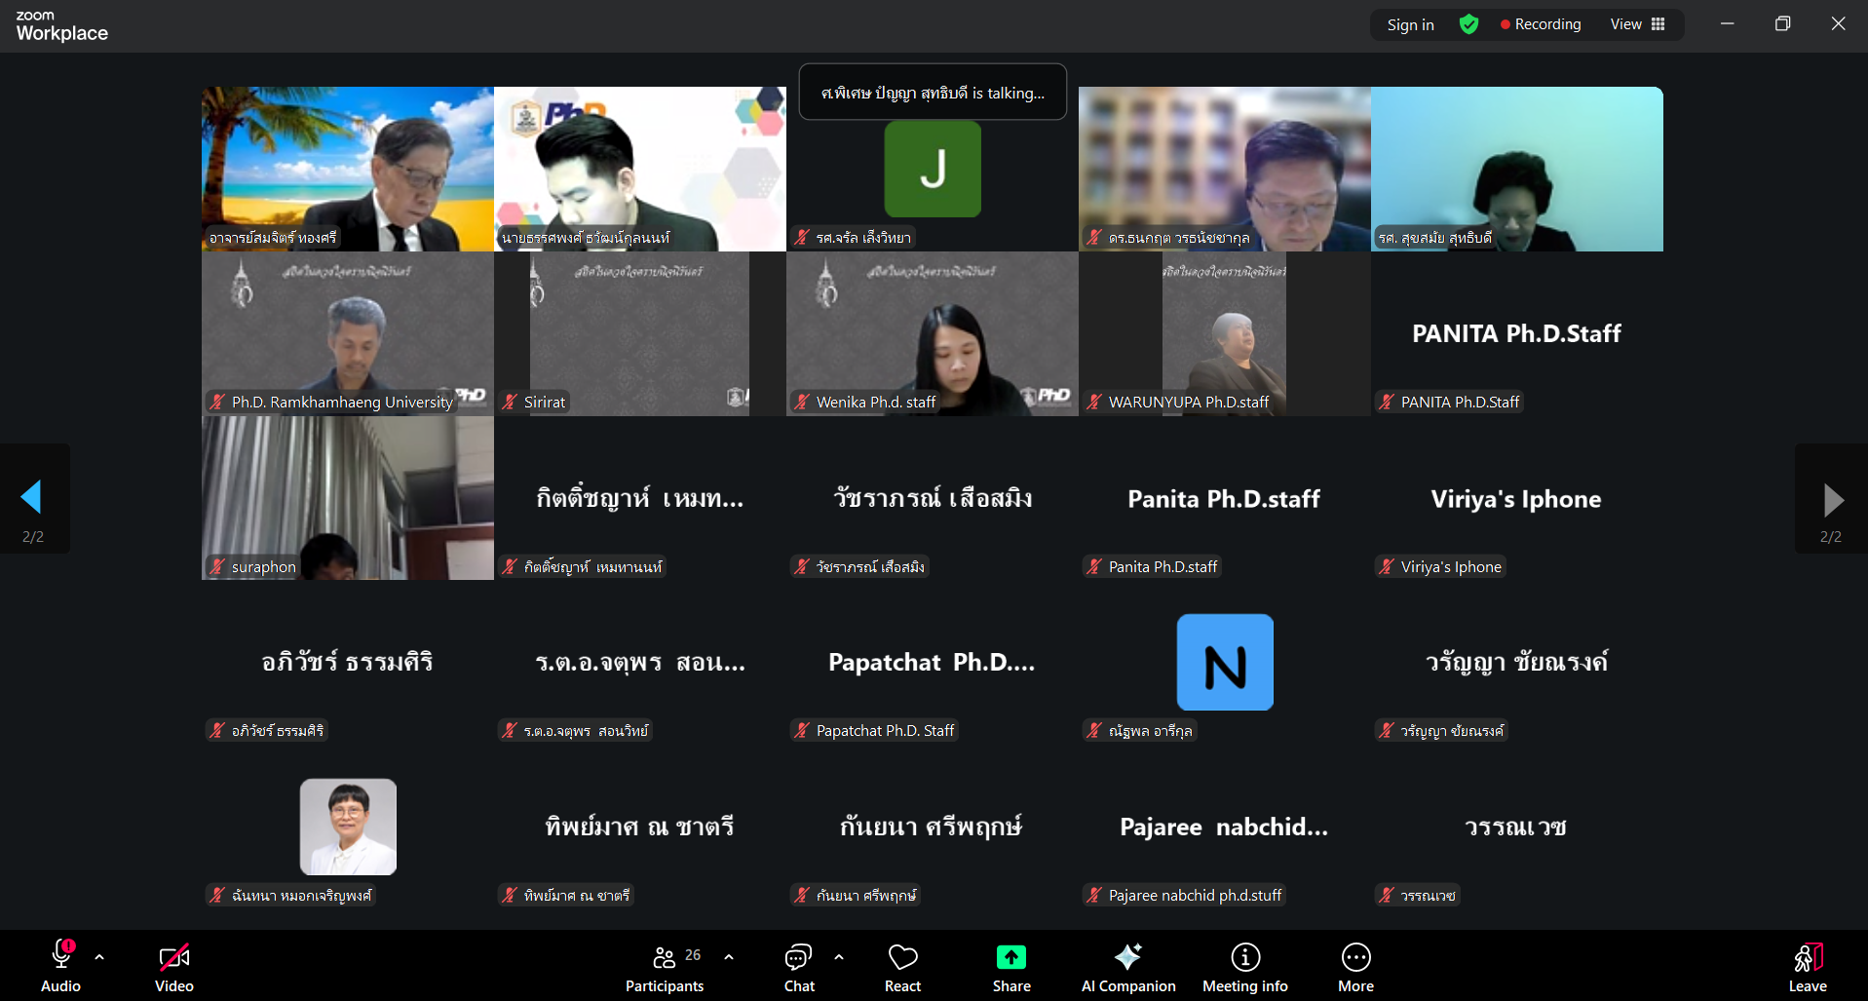Viewport: 1868px width, 1001px height.
Task: Launch the AI Companion
Action: tap(1127, 968)
